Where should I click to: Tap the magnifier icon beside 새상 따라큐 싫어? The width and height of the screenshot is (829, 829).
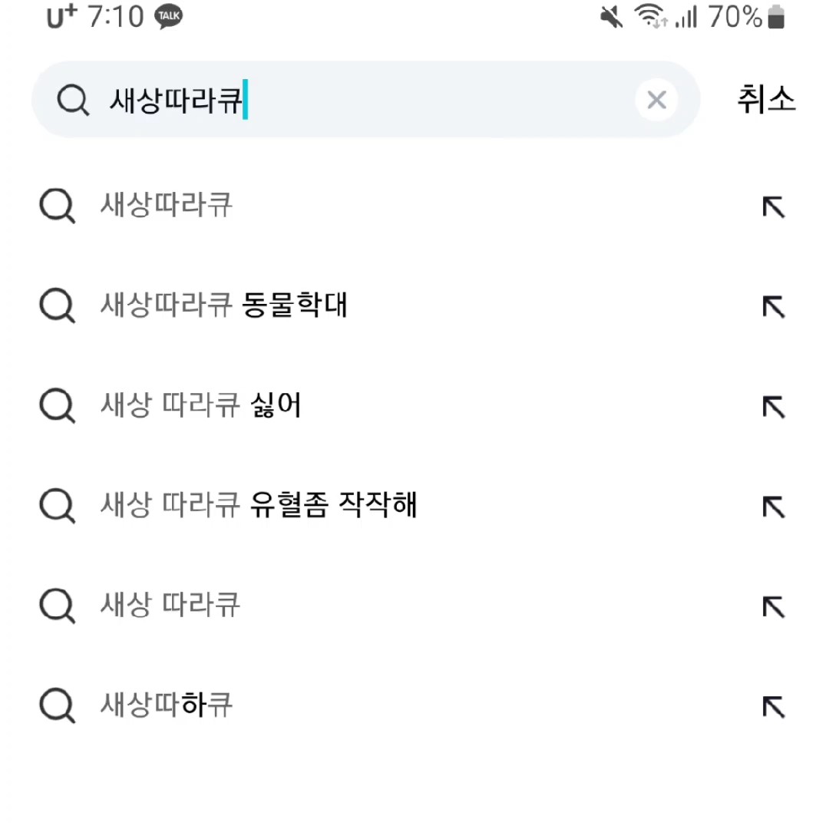pos(56,405)
